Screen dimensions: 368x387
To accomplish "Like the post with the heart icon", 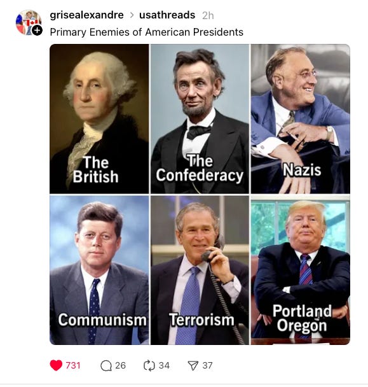I will tap(56, 365).
